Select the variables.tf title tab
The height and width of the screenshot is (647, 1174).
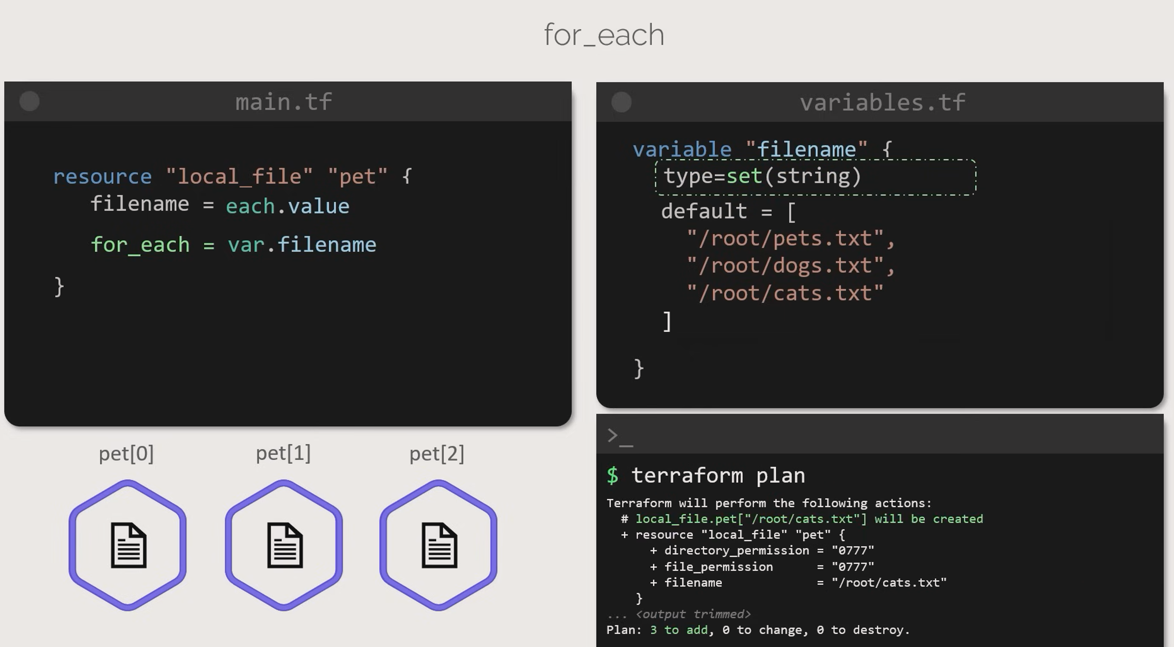click(x=882, y=102)
